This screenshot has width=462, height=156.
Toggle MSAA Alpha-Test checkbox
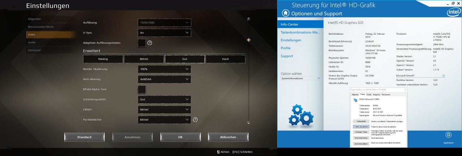pos(142,89)
